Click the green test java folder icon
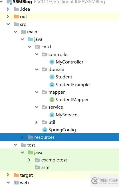The width and height of the screenshot is (119, 187). pos(31,153)
